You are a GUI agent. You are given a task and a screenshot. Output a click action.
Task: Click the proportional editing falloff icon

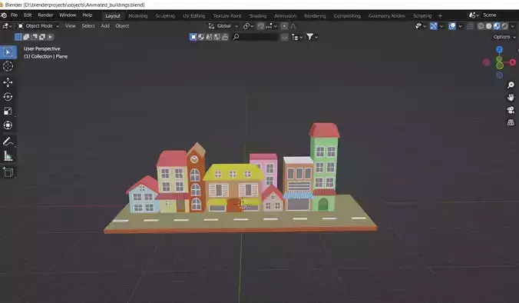click(293, 26)
